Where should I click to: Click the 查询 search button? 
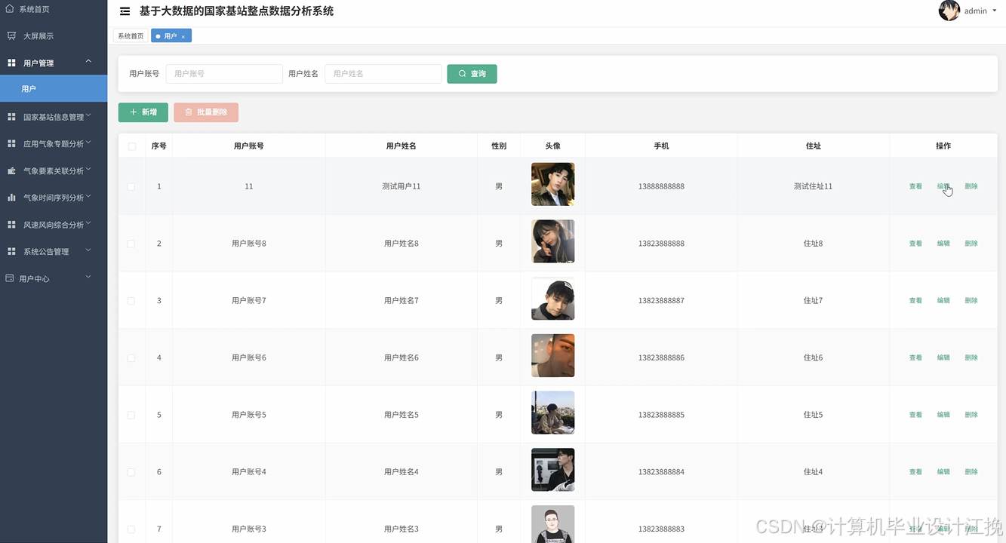472,74
